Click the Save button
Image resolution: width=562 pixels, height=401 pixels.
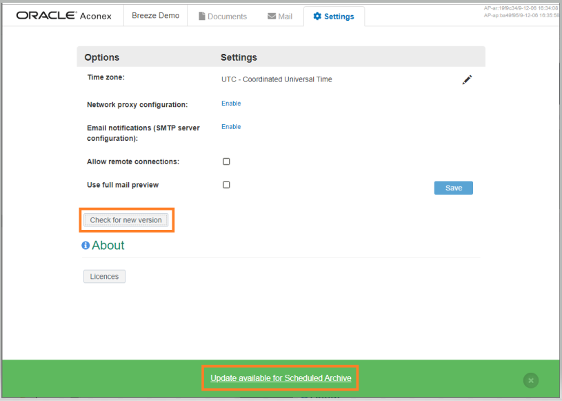[454, 188]
